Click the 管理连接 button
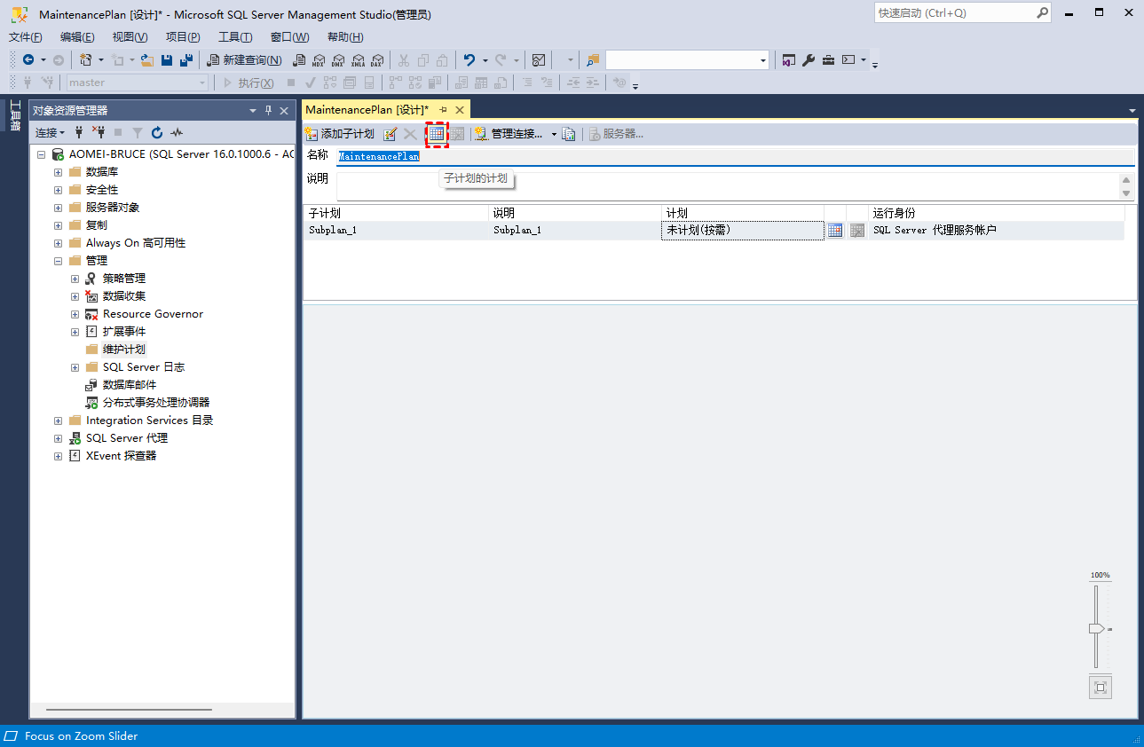The height and width of the screenshot is (747, 1144). pyautogui.click(x=509, y=134)
